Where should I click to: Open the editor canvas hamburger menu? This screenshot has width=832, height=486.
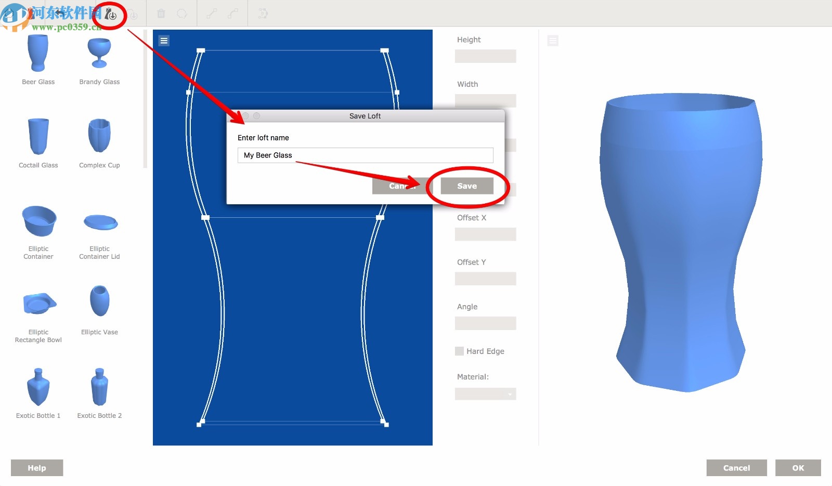click(164, 41)
